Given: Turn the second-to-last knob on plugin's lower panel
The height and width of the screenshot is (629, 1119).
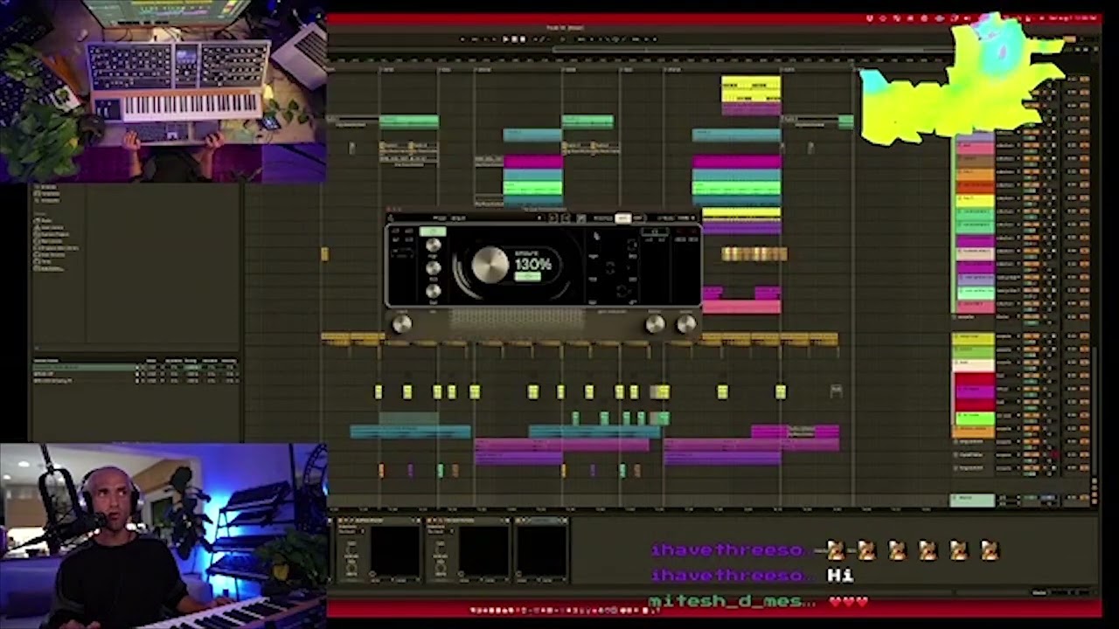Looking at the screenshot, I should click(654, 325).
